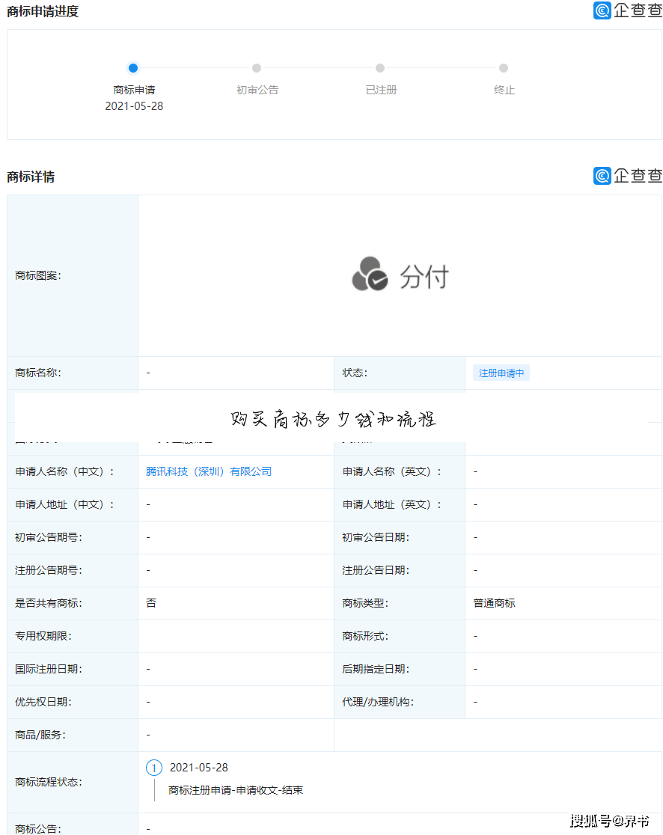
Task: Select the 2021-05-28 date in trademark flow
Action: pos(198,768)
